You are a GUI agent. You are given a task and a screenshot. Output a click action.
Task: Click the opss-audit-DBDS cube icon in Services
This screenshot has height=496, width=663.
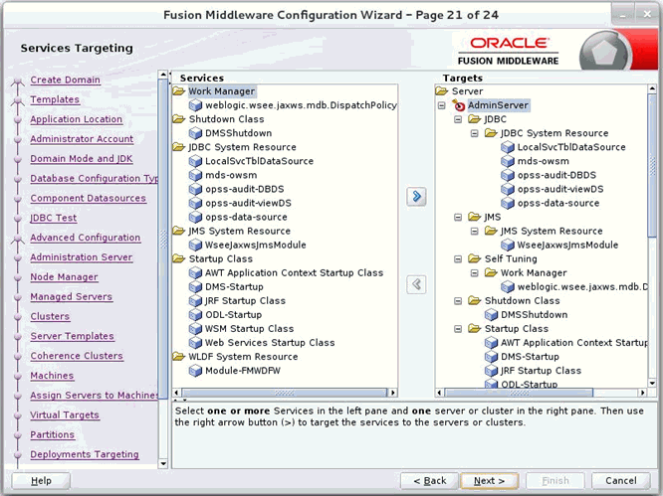click(195, 189)
